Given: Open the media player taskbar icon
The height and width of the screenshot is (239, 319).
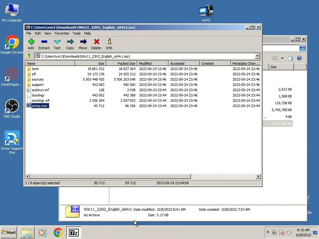Looking at the screenshot, I should (x=42, y=232).
